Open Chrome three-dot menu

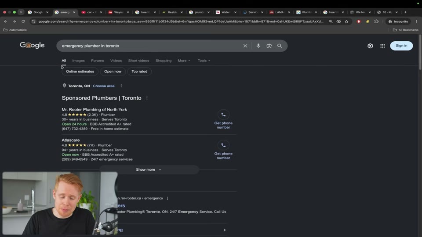tap(416, 22)
